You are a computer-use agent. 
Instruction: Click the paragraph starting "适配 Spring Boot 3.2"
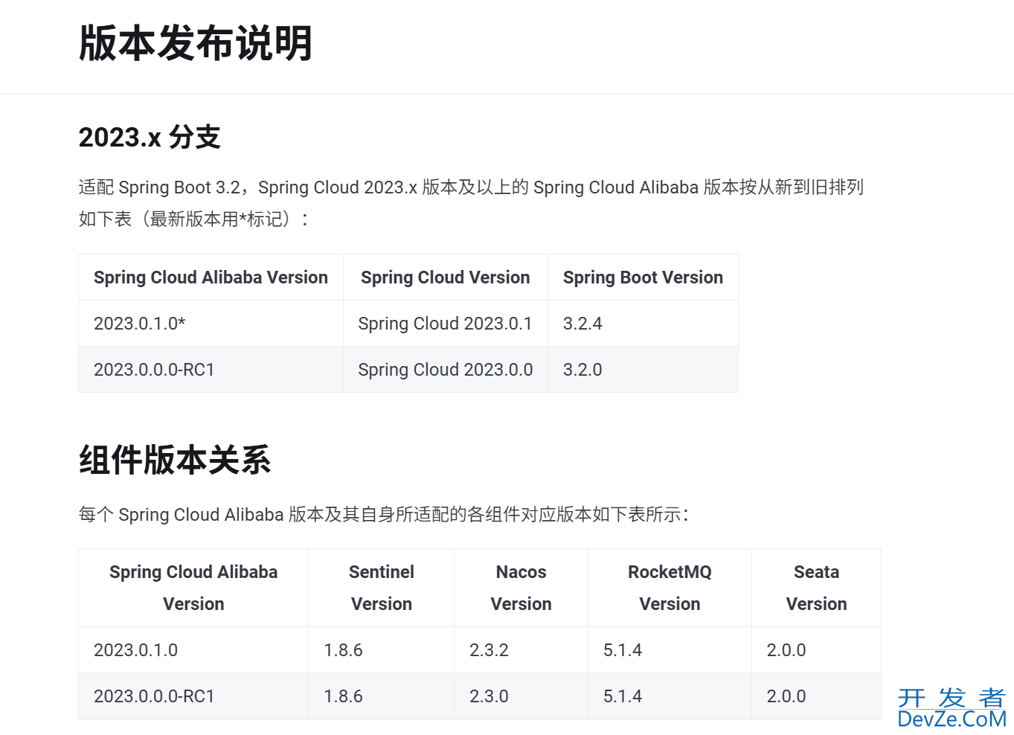pos(471,202)
